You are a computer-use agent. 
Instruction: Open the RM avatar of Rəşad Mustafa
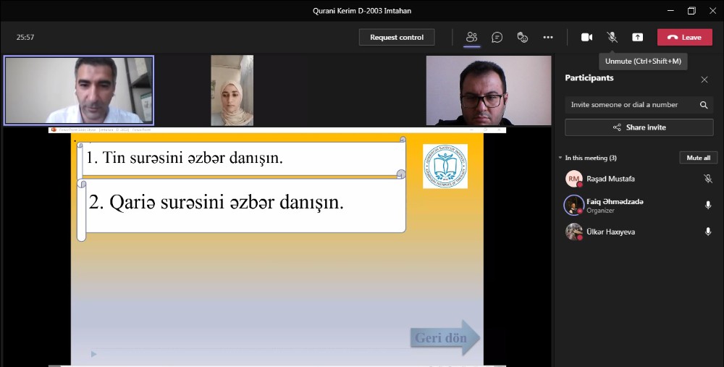574,179
